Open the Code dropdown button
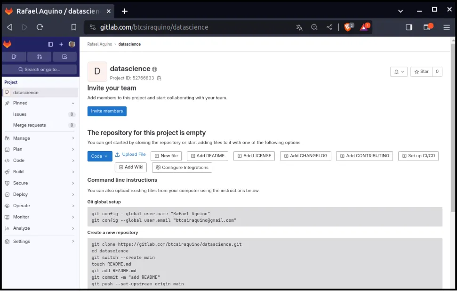Viewport: 457px width, 291px height. [100, 156]
